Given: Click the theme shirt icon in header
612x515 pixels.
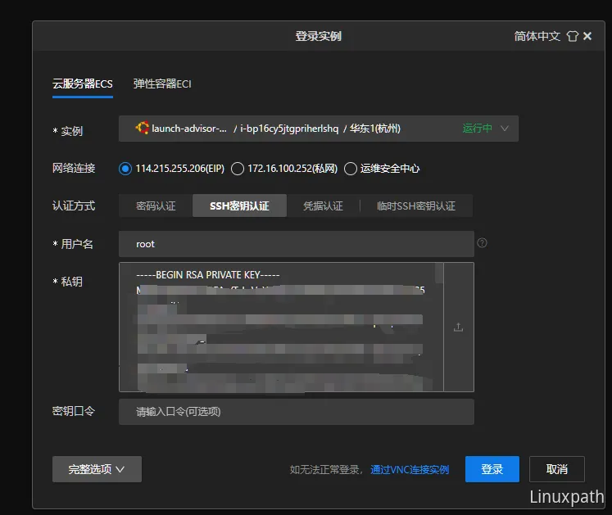Looking at the screenshot, I should 572,36.
